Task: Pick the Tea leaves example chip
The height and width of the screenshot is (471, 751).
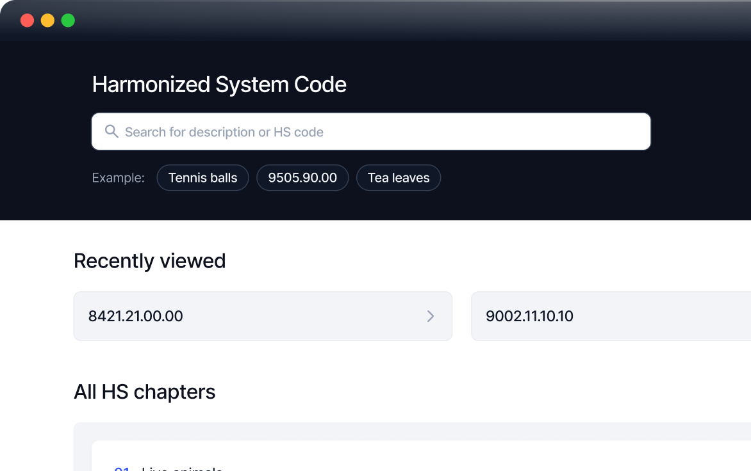Action: [x=399, y=178]
